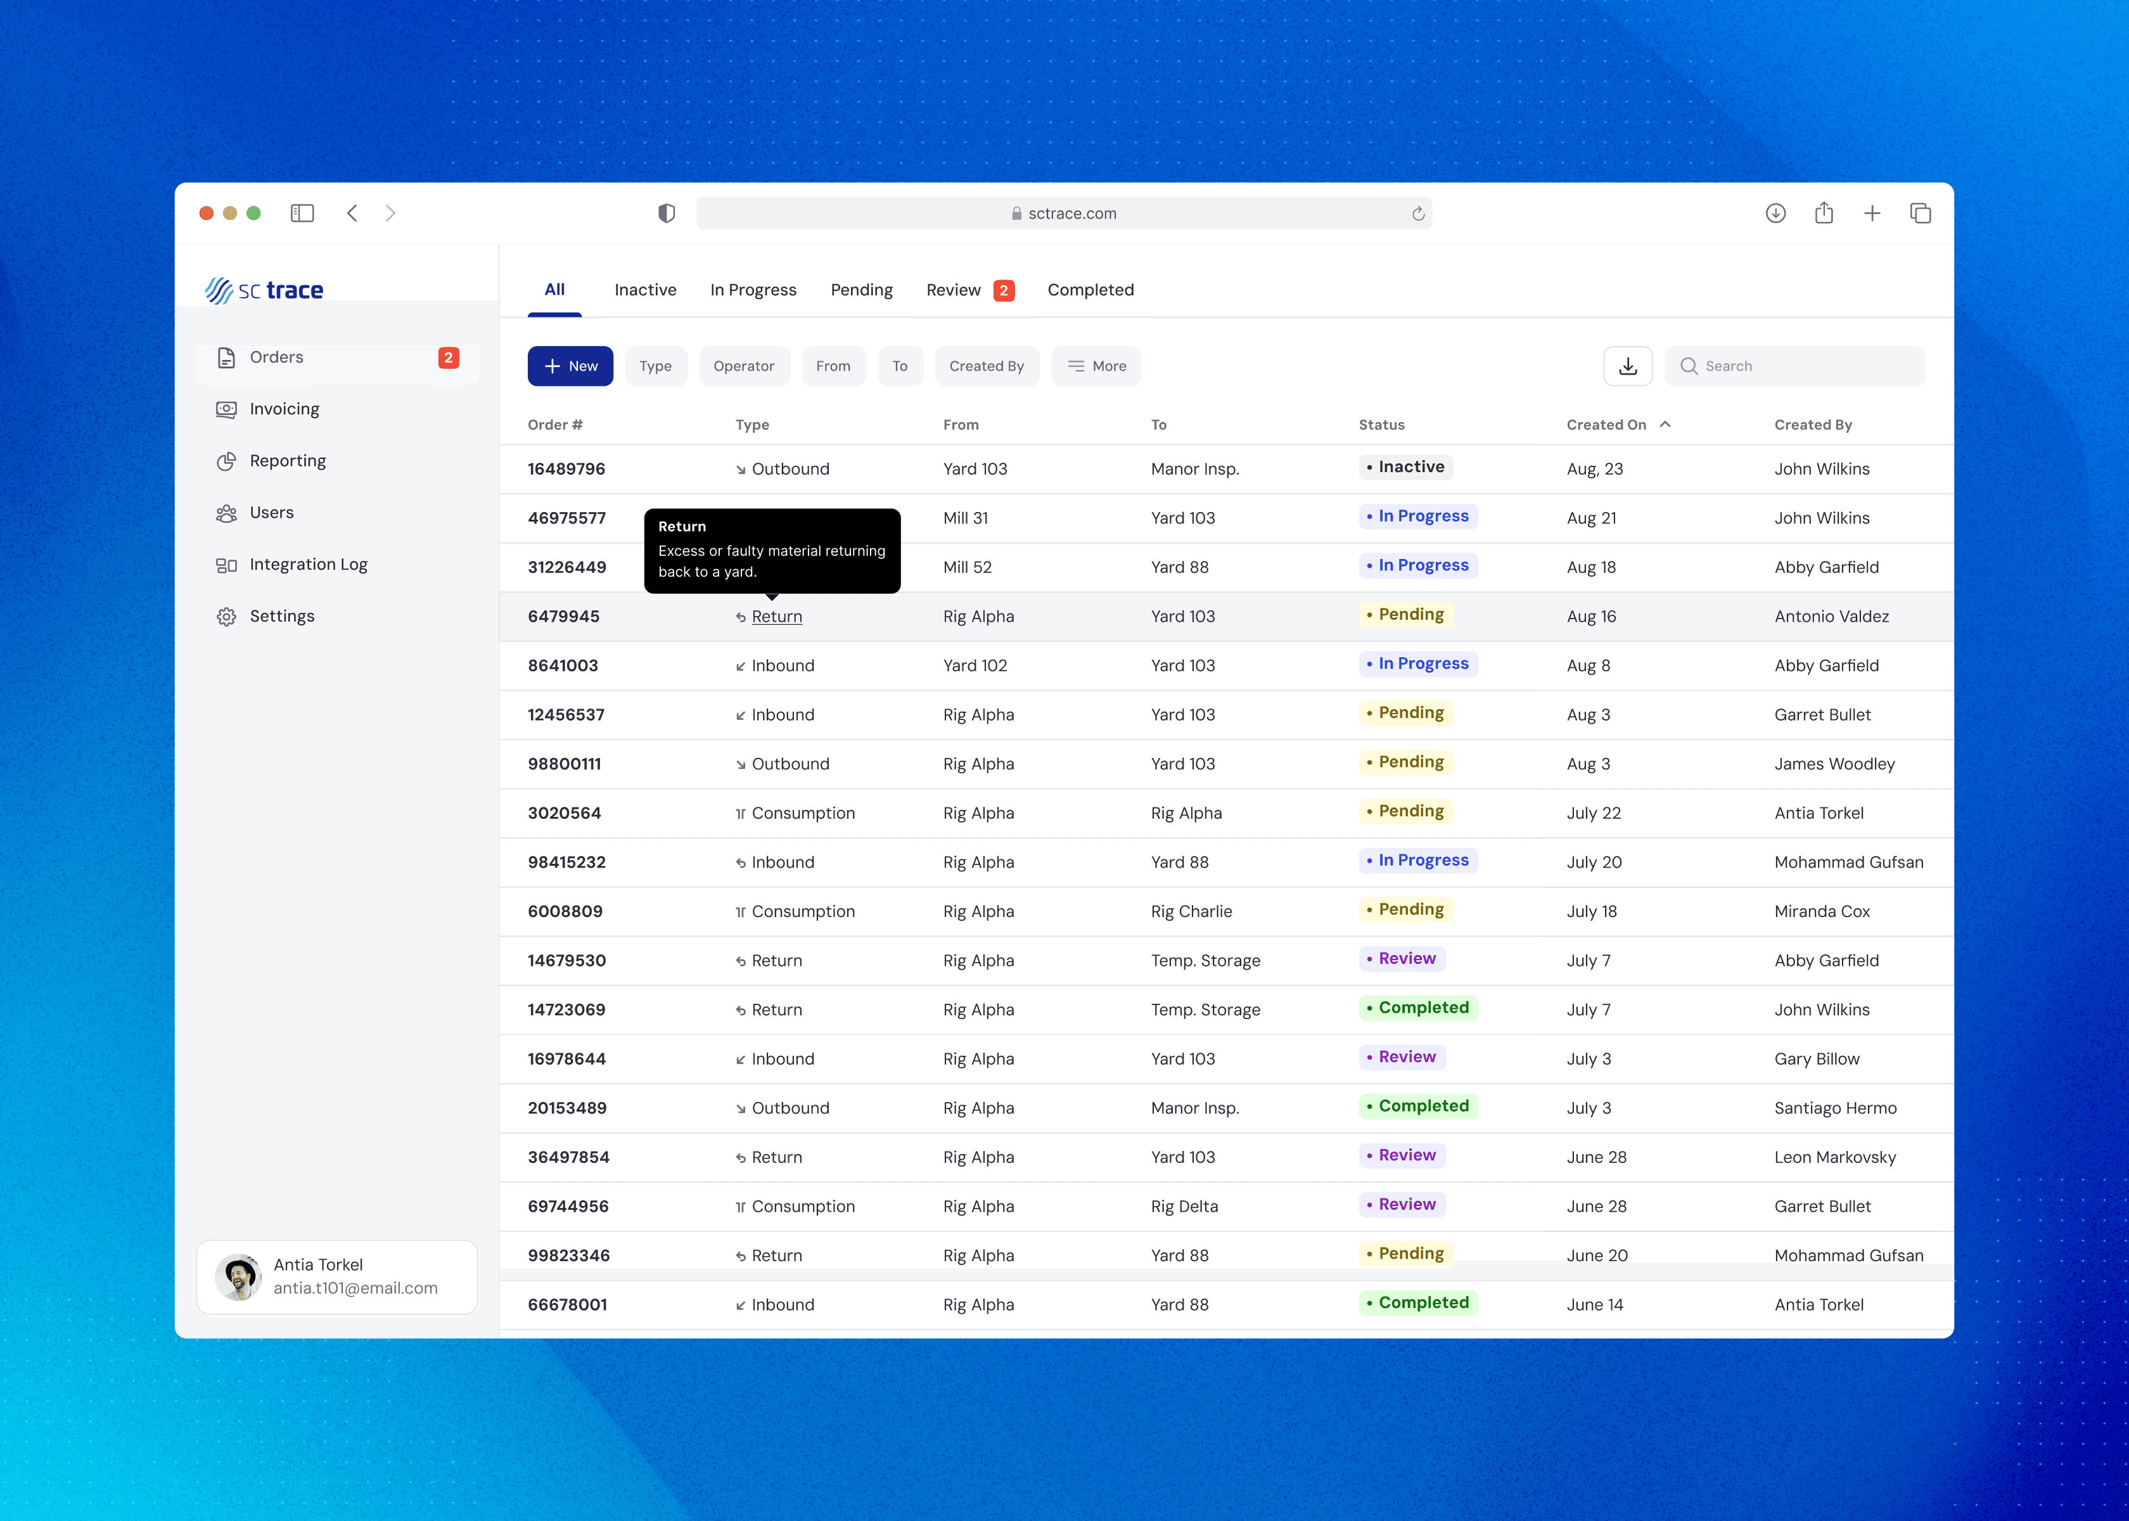Expand the Operator filter
The width and height of the screenshot is (2129, 1521).
point(743,366)
